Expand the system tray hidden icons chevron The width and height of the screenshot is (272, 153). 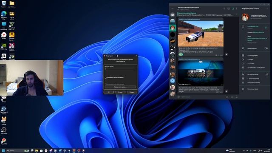244,150
